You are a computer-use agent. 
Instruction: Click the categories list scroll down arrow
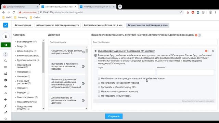pos(43,109)
